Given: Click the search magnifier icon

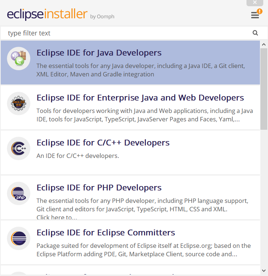Looking at the screenshot, I should click(255, 33).
